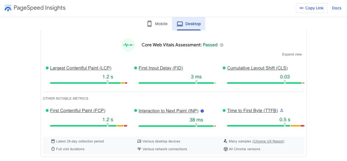This screenshot has height=161, width=347.
Task: Click the phone icon on the Mobile tab
Action: (149, 24)
